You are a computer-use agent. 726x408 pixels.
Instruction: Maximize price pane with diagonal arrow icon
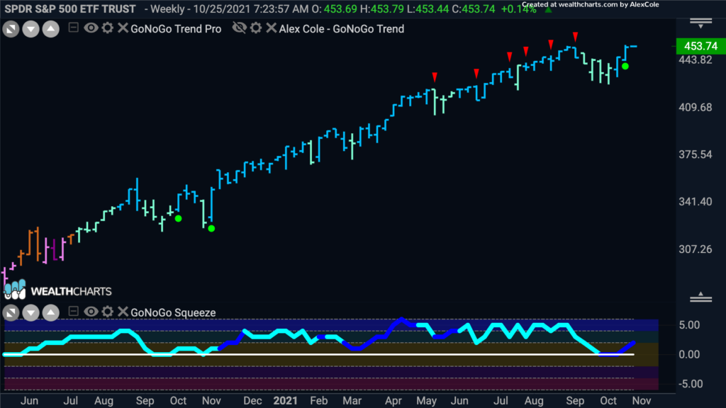pos(11,29)
